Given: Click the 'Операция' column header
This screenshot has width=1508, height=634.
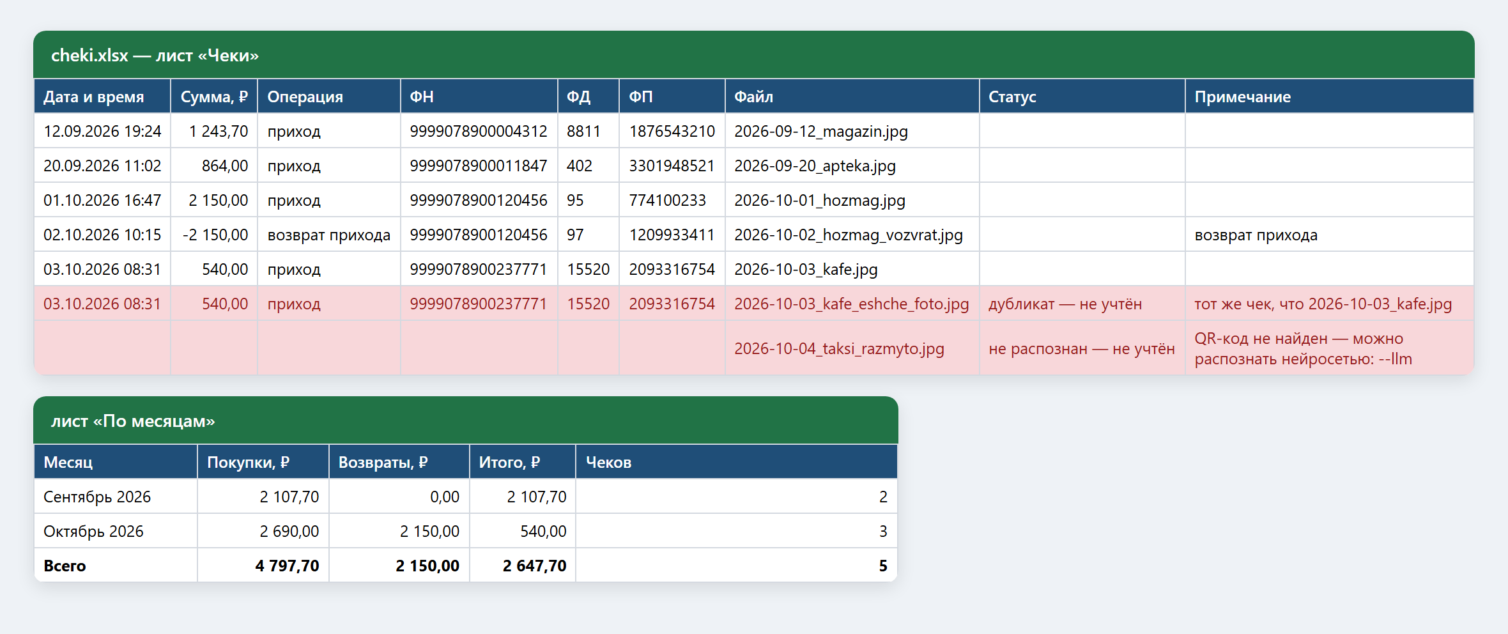Looking at the screenshot, I should pyautogui.click(x=329, y=97).
